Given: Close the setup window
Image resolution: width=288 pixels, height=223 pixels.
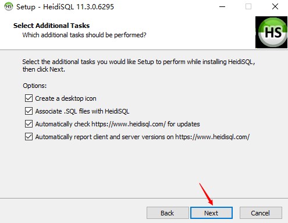Looking at the screenshot, I should click(x=275, y=6).
